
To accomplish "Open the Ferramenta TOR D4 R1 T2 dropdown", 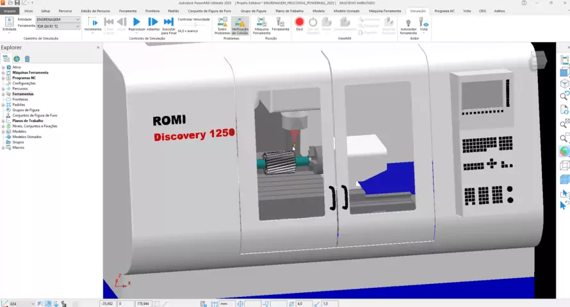I will point(58,26).
